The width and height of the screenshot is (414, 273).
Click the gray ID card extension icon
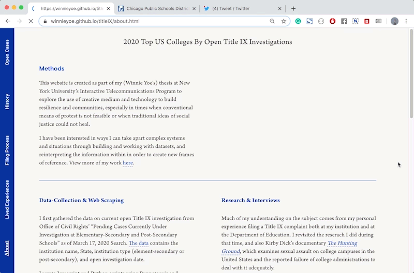(378, 21)
